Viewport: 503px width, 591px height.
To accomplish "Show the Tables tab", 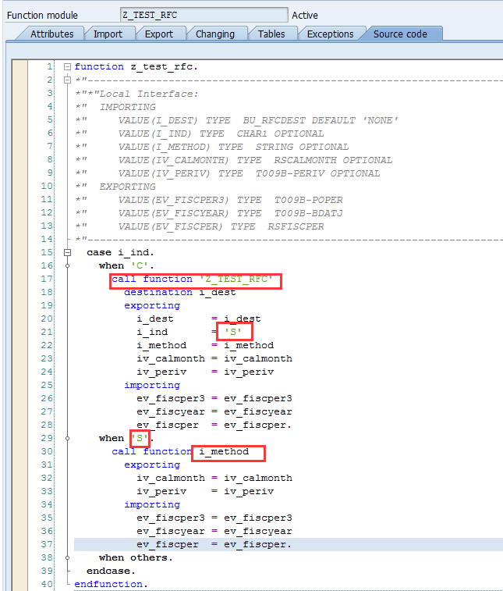I will (x=271, y=34).
